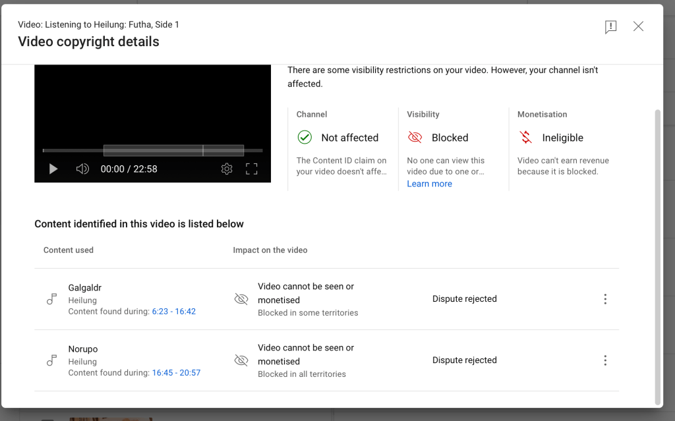675x421 pixels.
Task: Click the music note icon beside Galgaldr
Action: click(51, 299)
